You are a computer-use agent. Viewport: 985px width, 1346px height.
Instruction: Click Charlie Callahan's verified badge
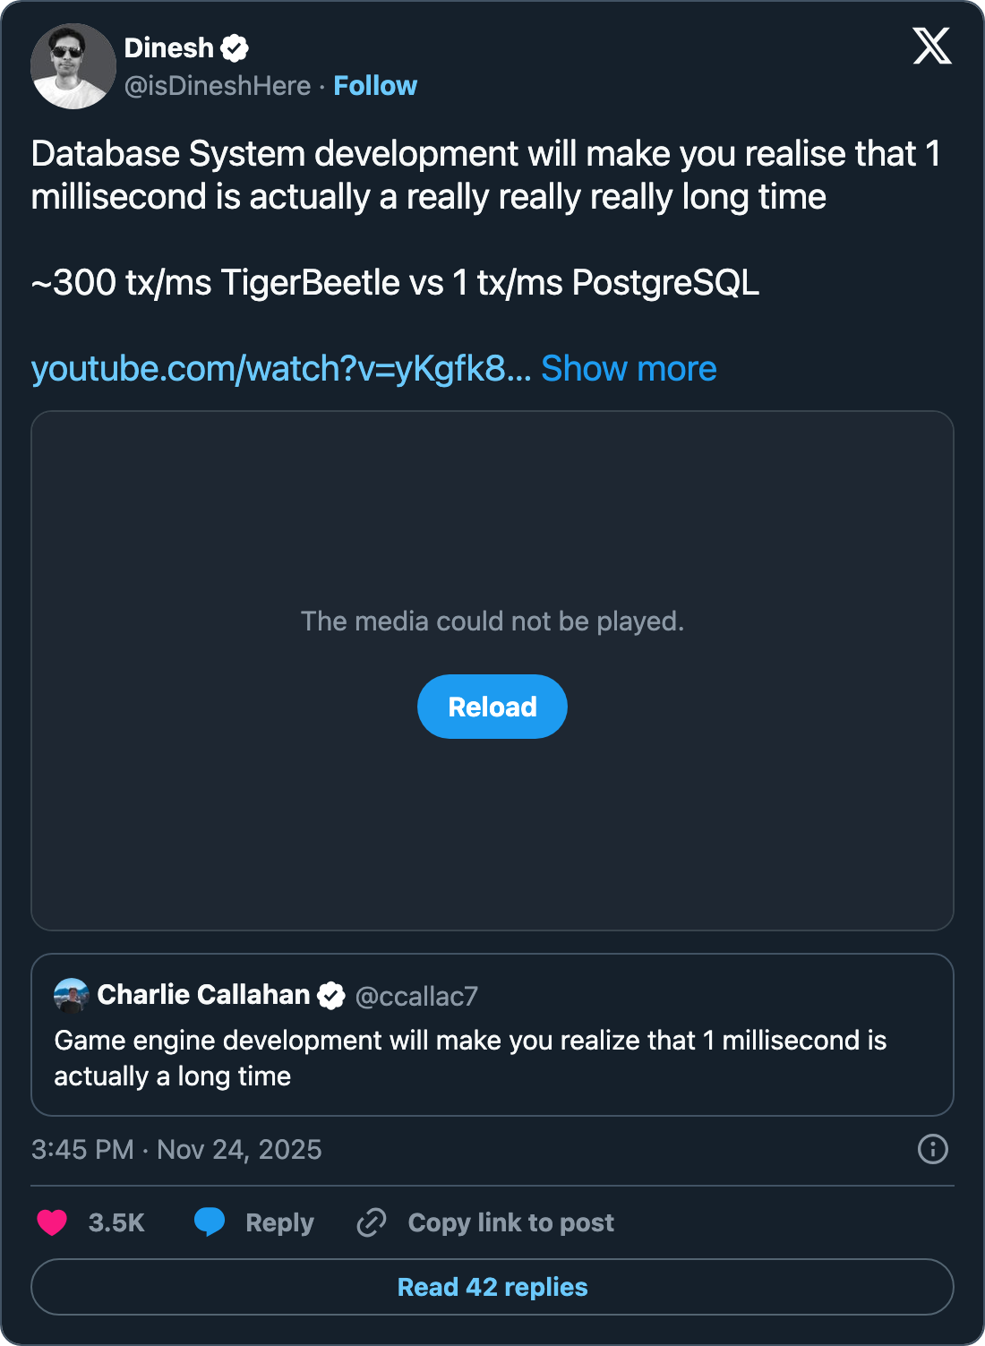(x=331, y=995)
